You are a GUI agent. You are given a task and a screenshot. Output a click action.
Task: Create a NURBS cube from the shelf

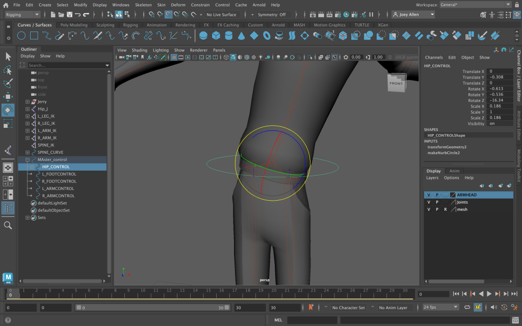tap(216, 36)
